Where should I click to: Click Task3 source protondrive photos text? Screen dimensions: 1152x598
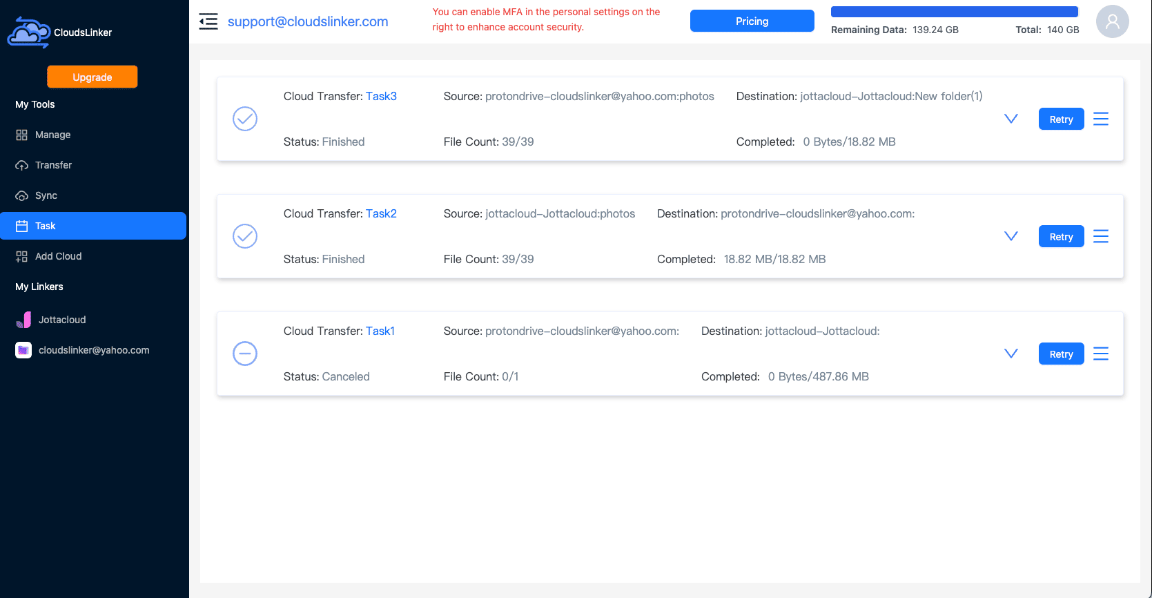(x=600, y=96)
